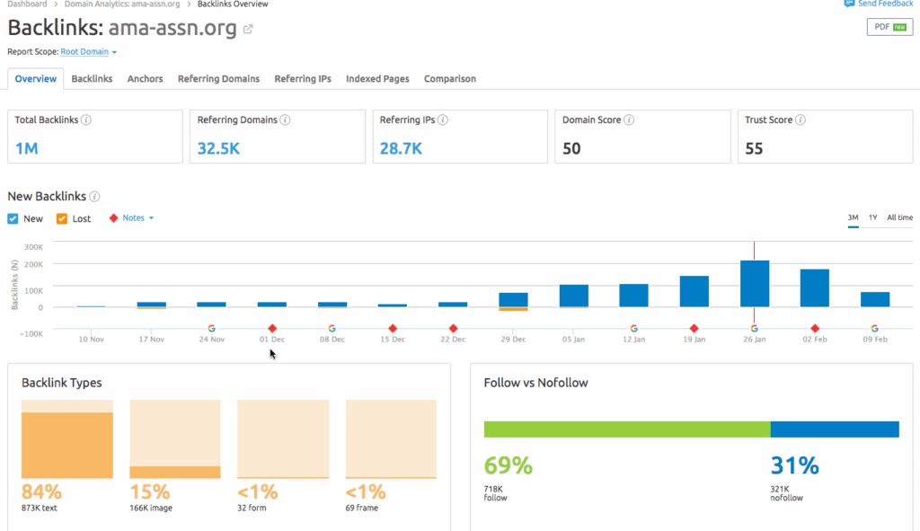Click the 09 Feb chart bar
This screenshot has width=920, height=531.
pos(875,299)
